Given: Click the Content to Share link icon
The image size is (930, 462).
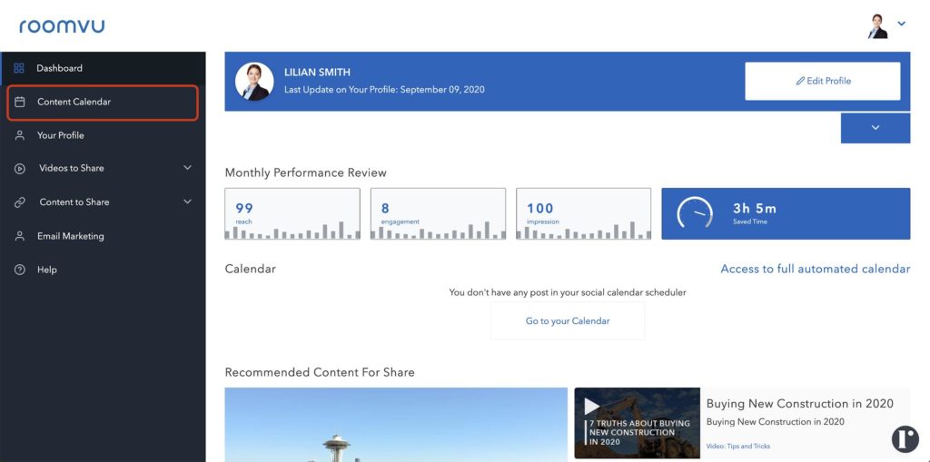Looking at the screenshot, I should tap(19, 202).
